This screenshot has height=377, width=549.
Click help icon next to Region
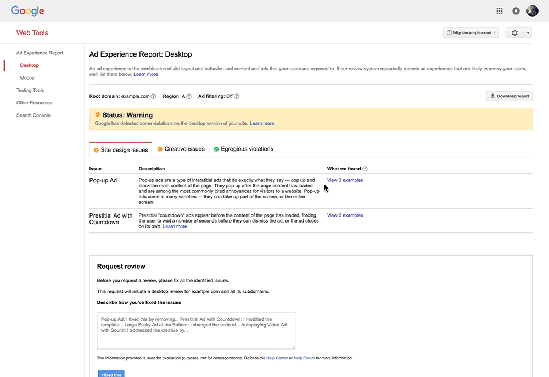point(189,96)
